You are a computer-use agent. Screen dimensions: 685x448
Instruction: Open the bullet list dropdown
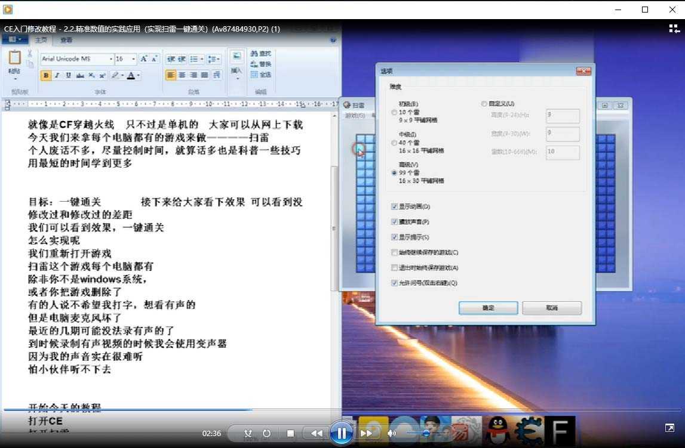pyautogui.click(x=202, y=59)
